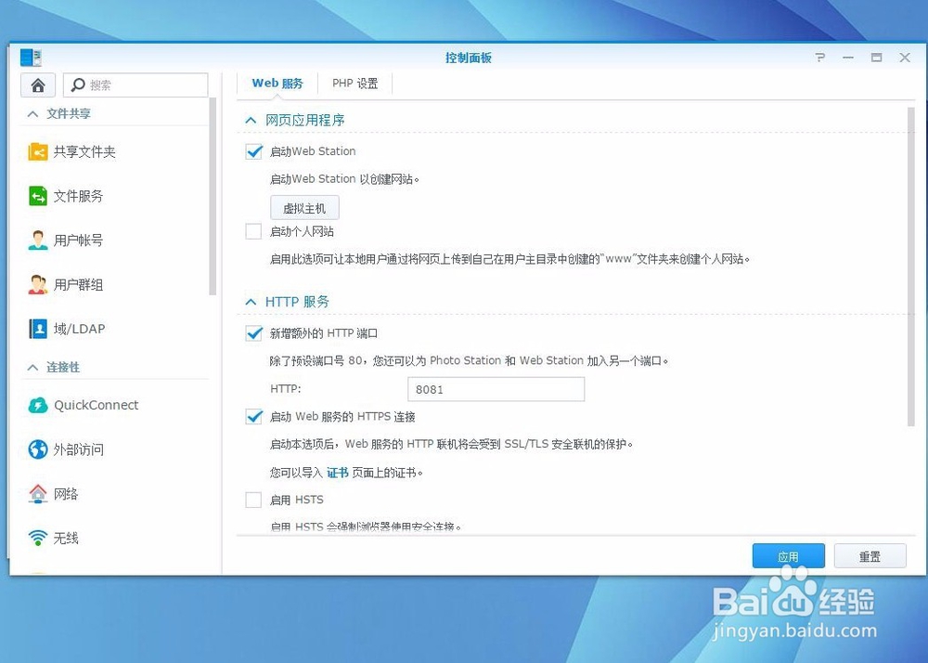Collapse the HTTP 服务 section

[250, 301]
